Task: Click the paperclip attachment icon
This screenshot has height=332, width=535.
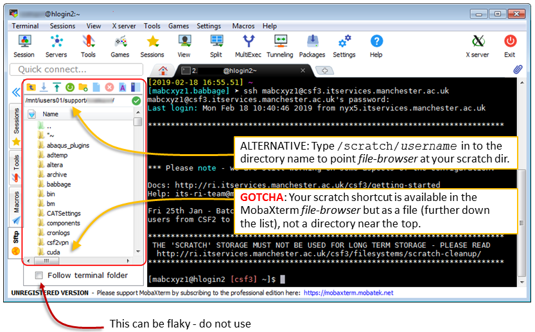Action: [518, 69]
